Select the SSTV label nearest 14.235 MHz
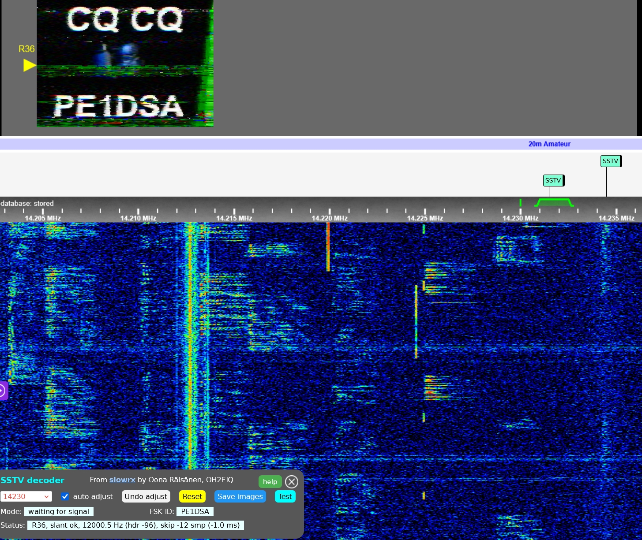642x540 pixels. [x=611, y=161]
